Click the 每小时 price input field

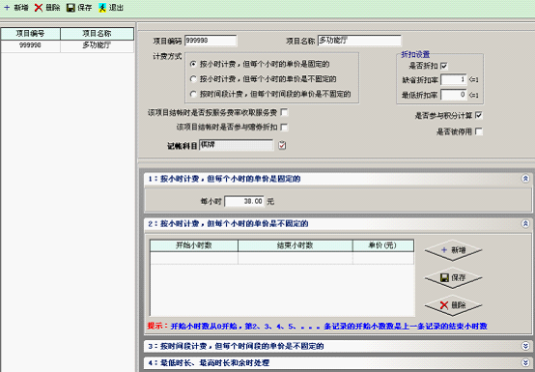point(244,201)
